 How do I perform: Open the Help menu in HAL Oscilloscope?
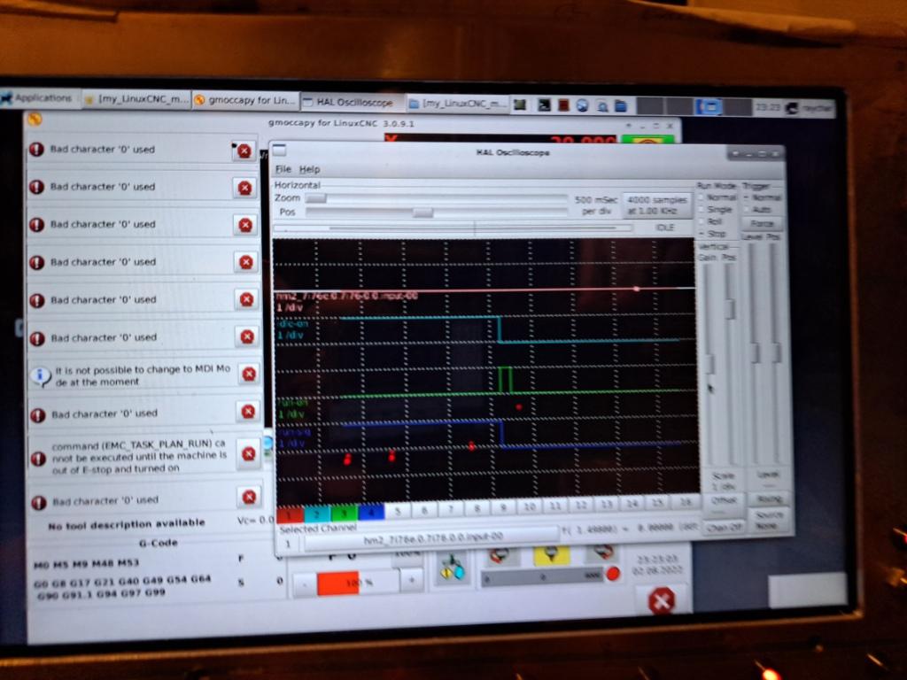coord(309,169)
